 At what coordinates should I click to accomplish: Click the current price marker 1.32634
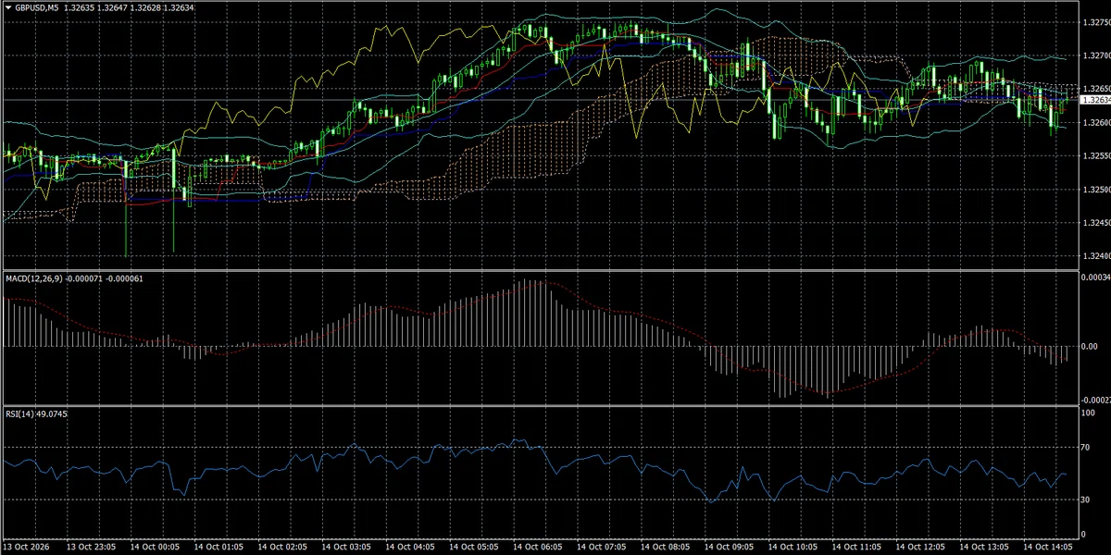1096,100
